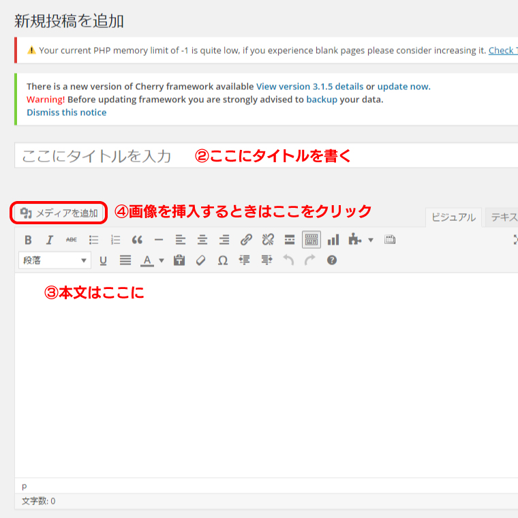Insert a blockquote
The height and width of the screenshot is (518, 518).
point(137,240)
